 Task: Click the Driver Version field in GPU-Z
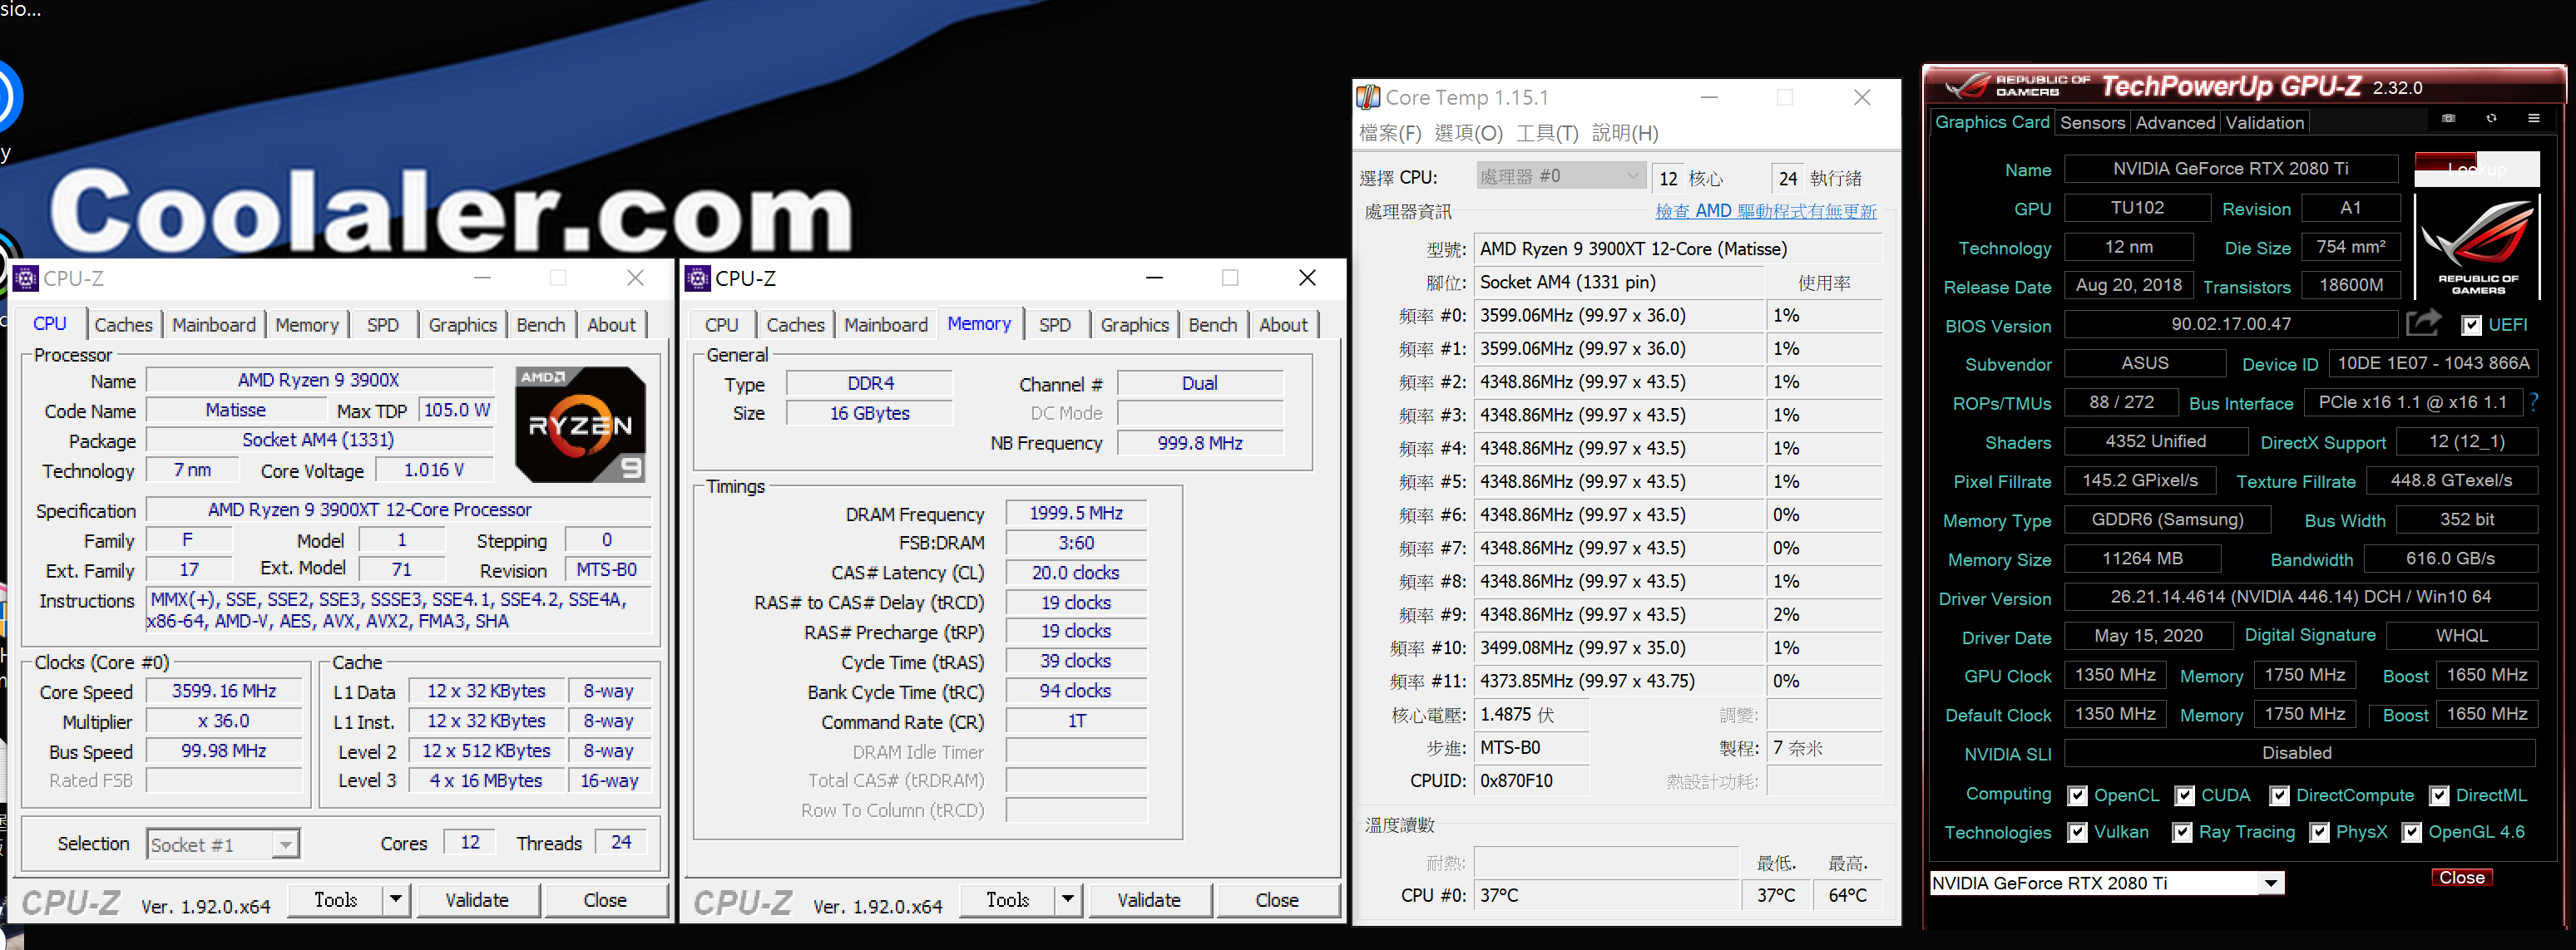point(2300,598)
